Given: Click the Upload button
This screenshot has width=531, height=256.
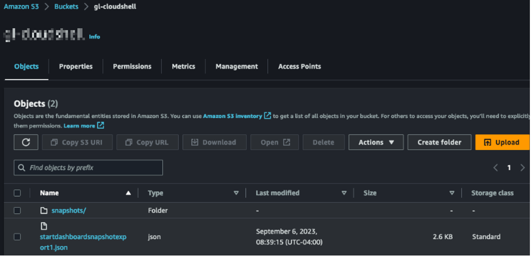Looking at the screenshot, I should click(x=503, y=142).
